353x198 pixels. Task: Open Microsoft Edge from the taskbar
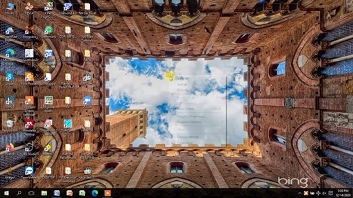[95, 193]
